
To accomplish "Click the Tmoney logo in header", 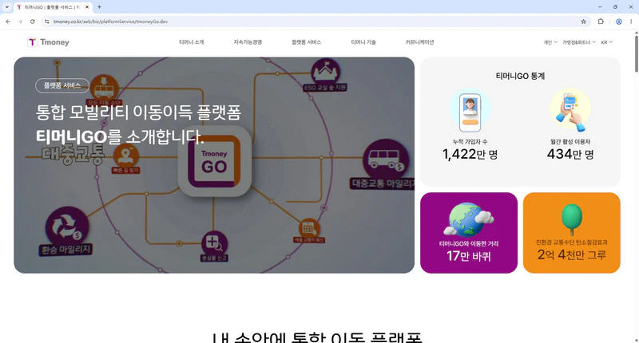I will tap(48, 42).
